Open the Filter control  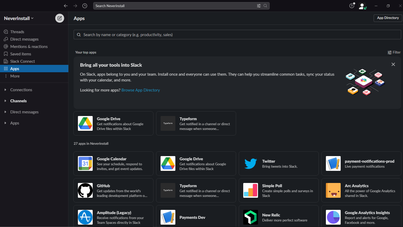[394, 52]
